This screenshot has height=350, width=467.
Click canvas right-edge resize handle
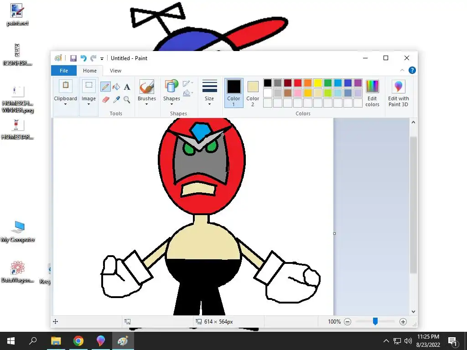(x=334, y=234)
